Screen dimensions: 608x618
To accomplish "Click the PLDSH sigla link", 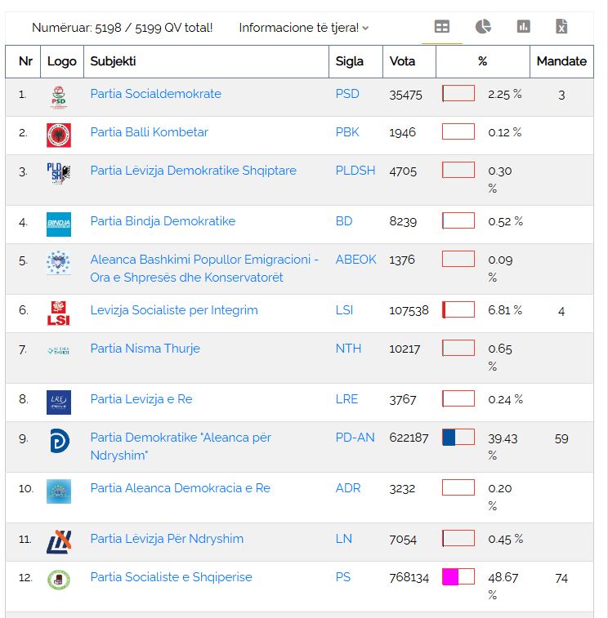I will coord(355,171).
